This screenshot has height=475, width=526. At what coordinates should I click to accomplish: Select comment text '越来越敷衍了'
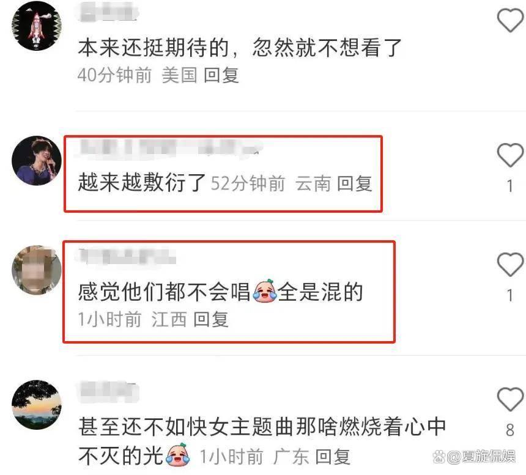[141, 183]
